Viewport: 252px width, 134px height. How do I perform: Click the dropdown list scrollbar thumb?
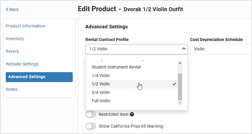[180, 87]
